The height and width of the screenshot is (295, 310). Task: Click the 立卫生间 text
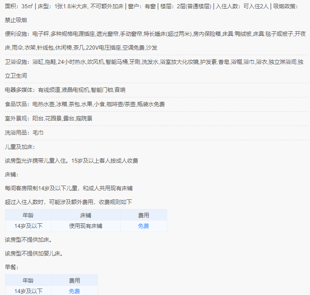pyautogui.click(x=16, y=76)
